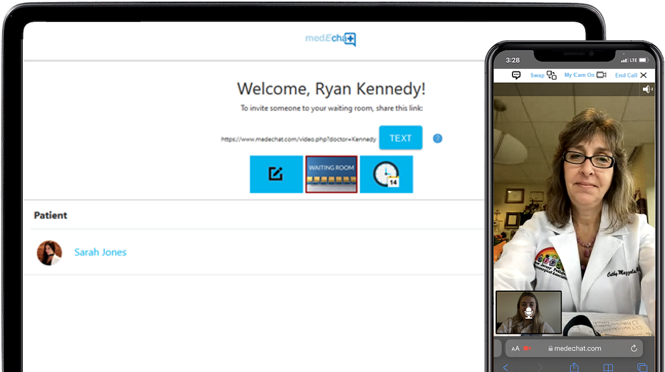Open the edit/compose note tile
The image size is (665, 372).
pyautogui.click(x=276, y=174)
